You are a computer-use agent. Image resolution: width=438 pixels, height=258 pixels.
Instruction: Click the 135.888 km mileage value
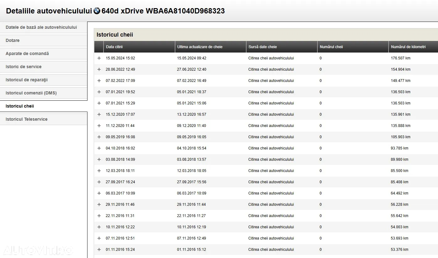[x=400, y=126]
